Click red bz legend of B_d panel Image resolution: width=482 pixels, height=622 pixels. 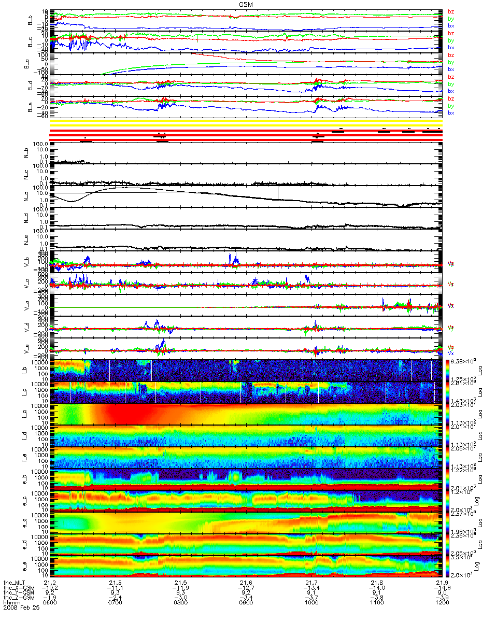point(451,77)
